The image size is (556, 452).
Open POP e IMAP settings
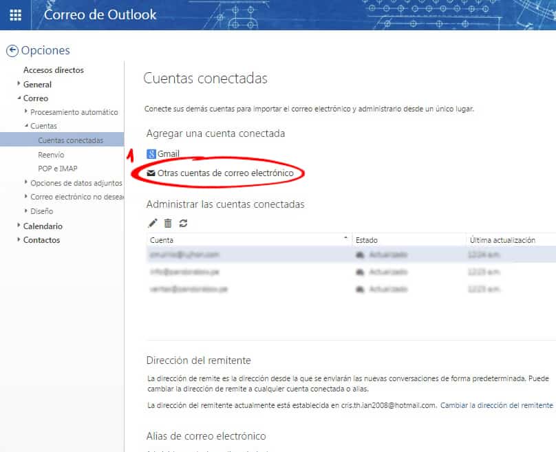pos(57,169)
